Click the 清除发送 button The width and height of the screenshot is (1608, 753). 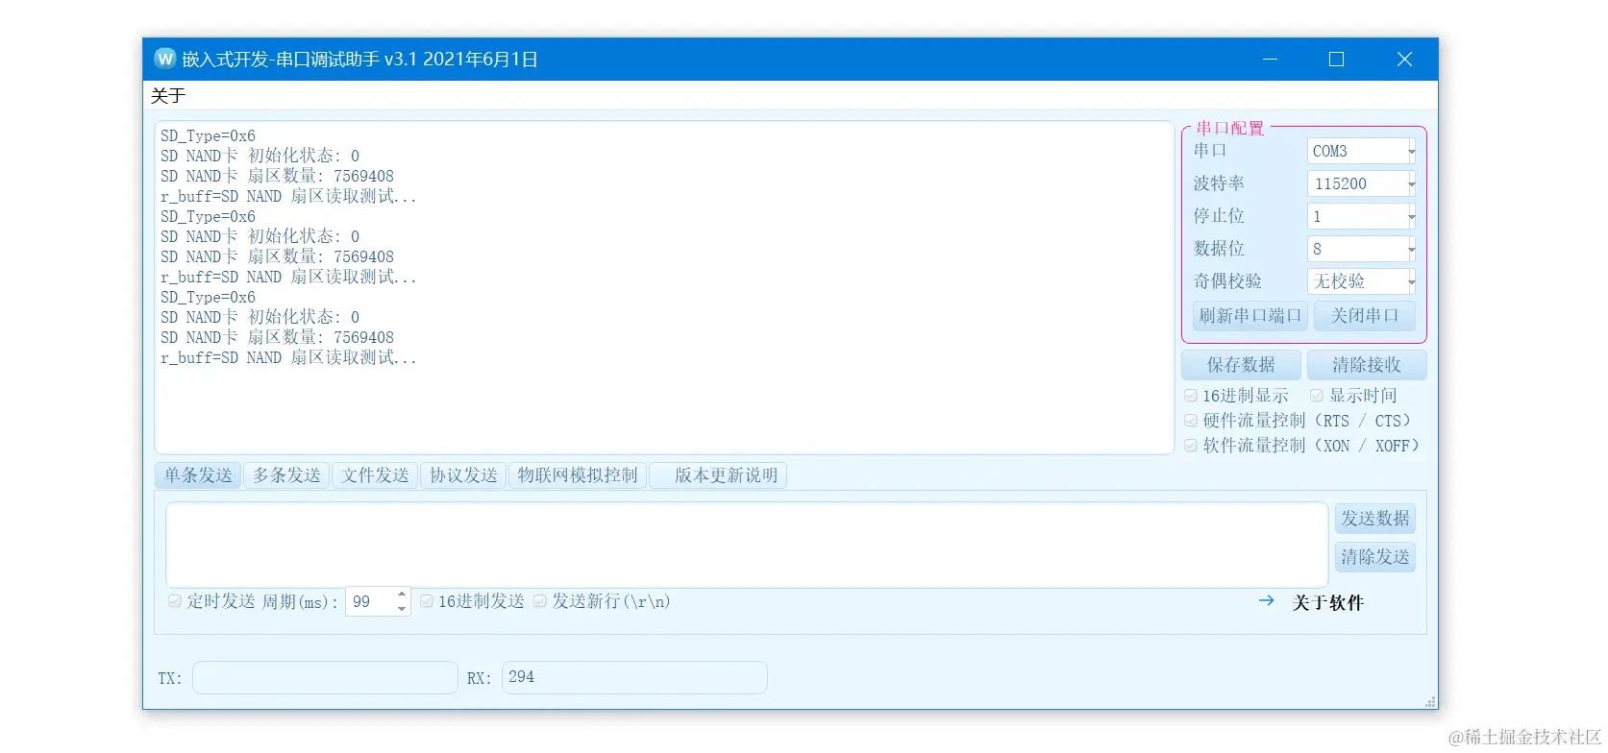tap(1375, 557)
